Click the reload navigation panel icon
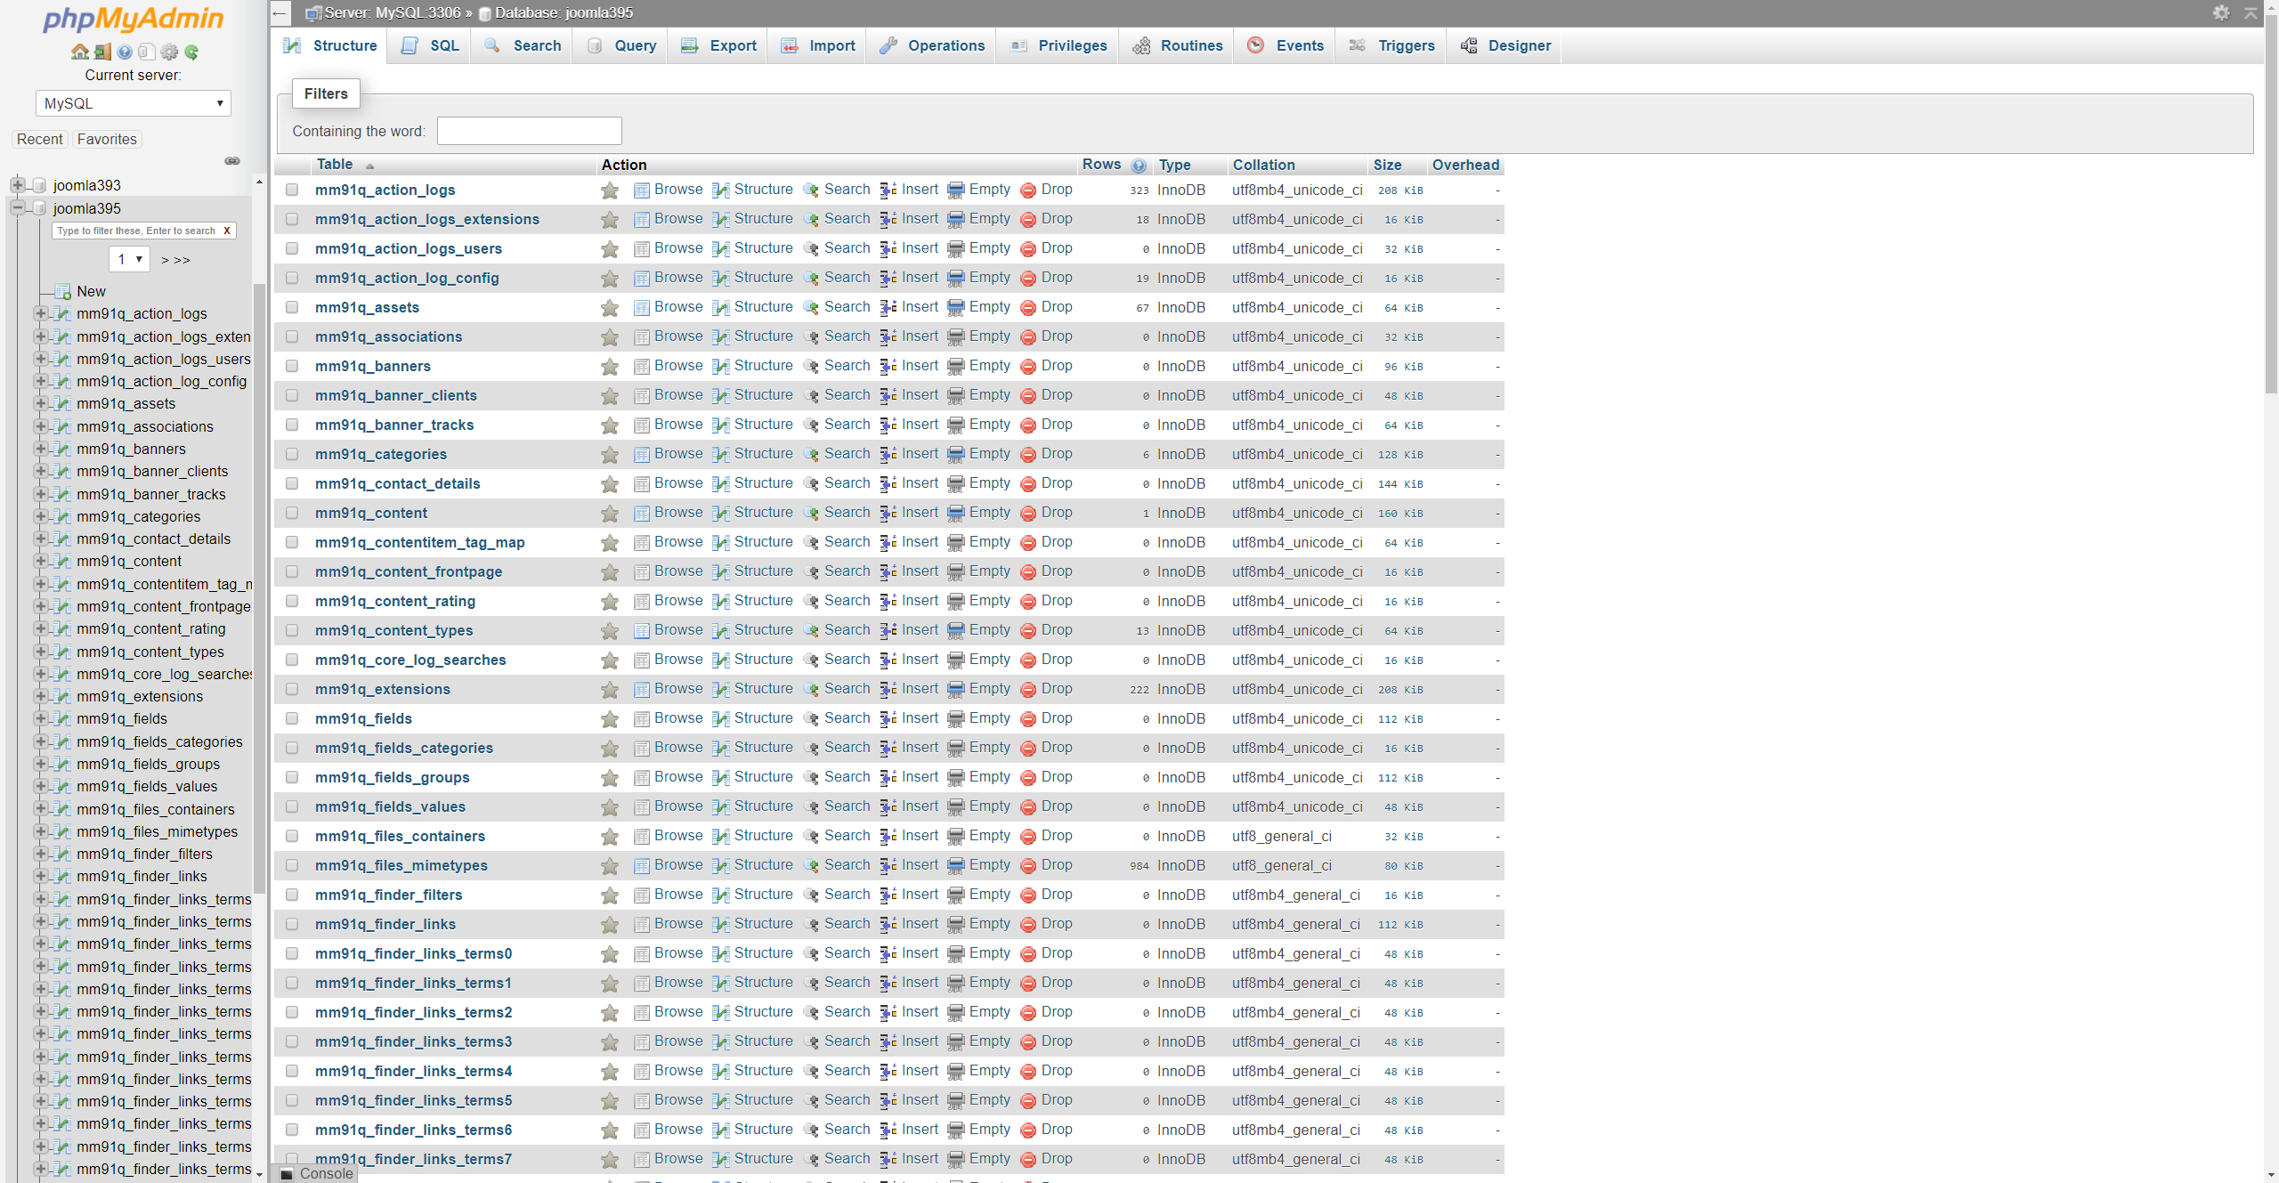2279x1183 pixels. tap(191, 52)
